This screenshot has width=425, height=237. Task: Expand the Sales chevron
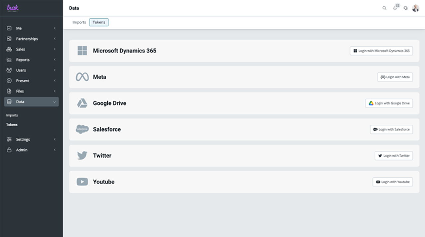[55, 49]
